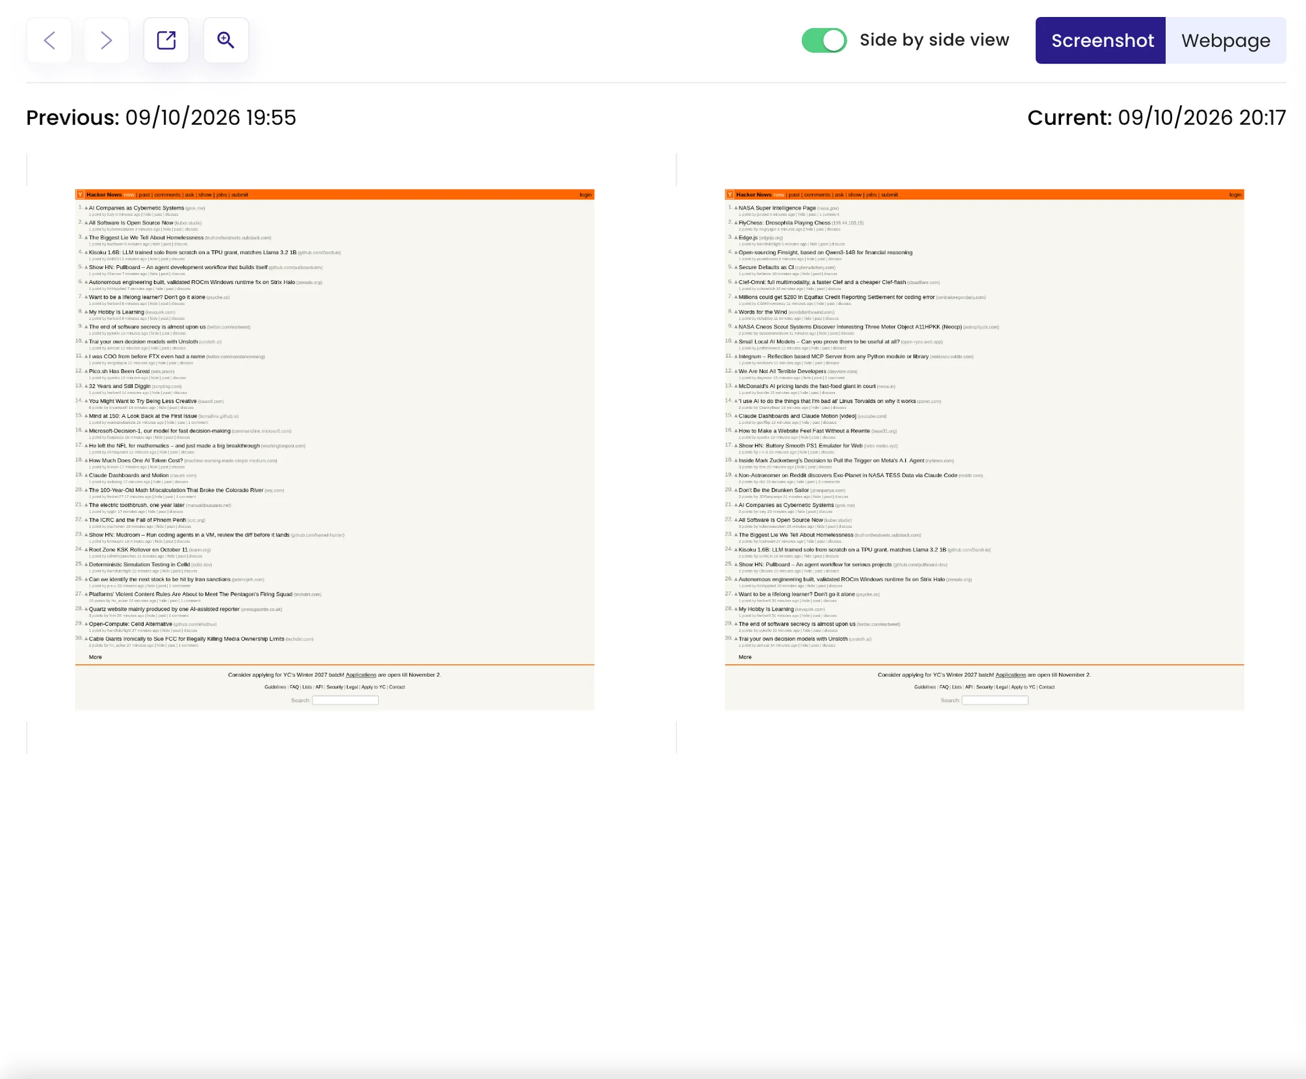
Task: Click 'Words for the Wind' headline
Action: 763,312
